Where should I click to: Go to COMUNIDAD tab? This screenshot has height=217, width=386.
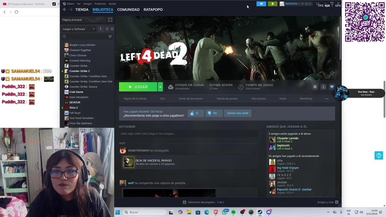click(x=128, y=10)
